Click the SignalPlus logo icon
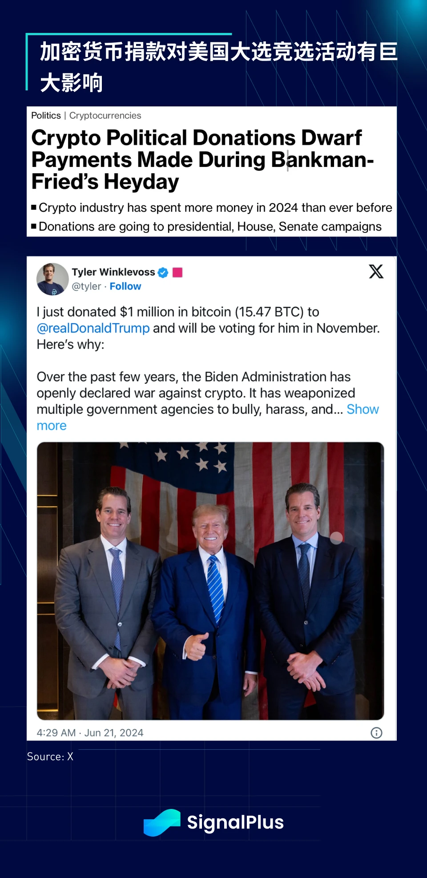The width and height of the screenshot is (427, 878). (162, 822)
